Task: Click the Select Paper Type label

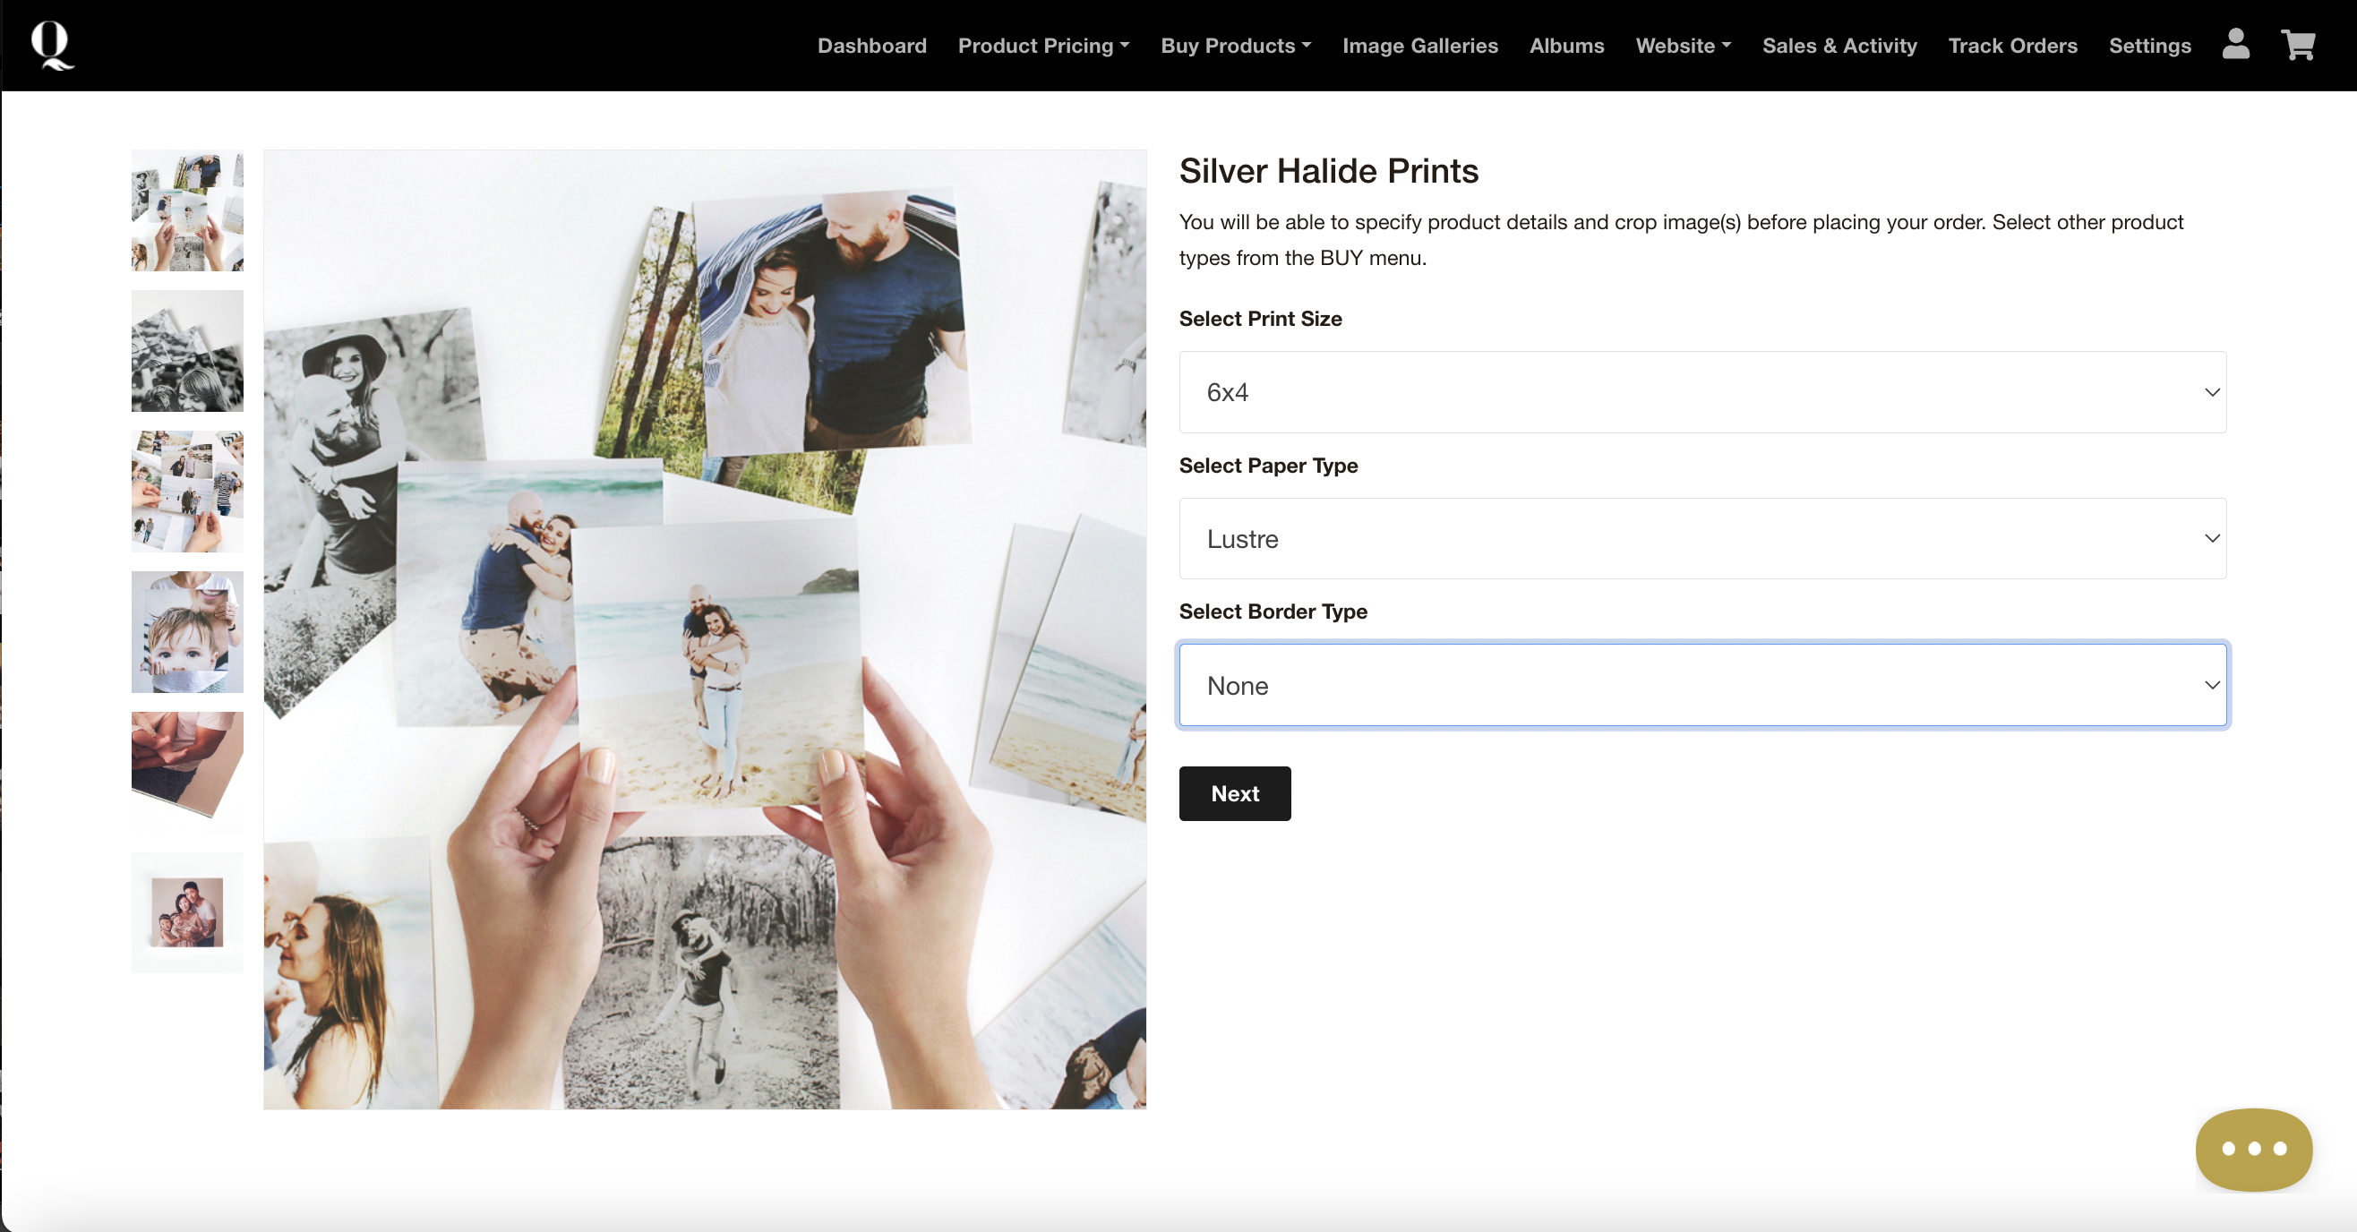Action: coord(1268,466)
